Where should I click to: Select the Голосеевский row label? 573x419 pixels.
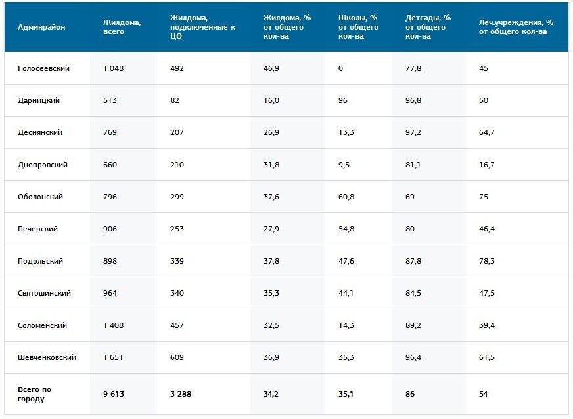point(43,68)
